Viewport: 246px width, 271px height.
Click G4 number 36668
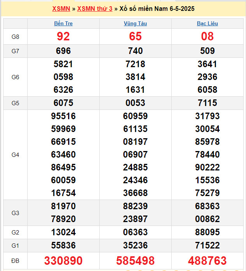coord(135,193)
